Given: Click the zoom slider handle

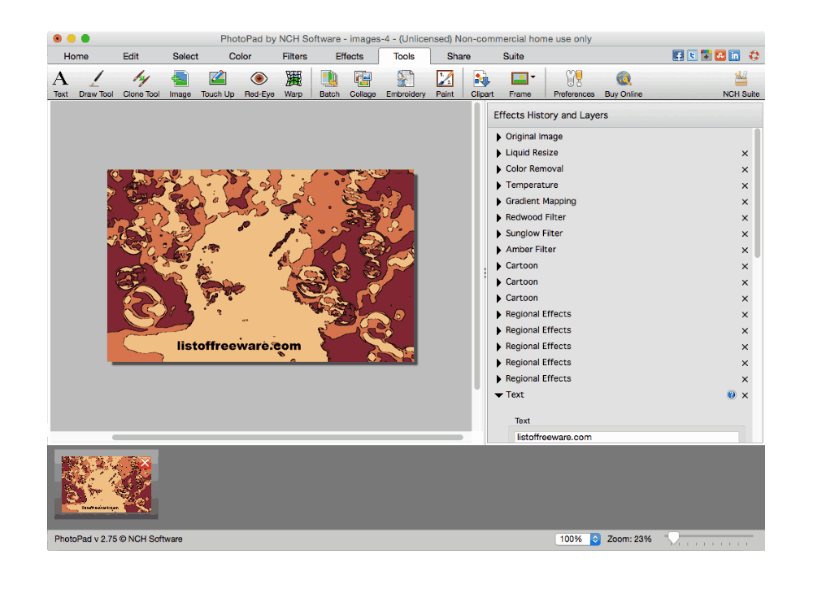Looking at the screenshot, I should pyautogui.click(x=673, y=538).
